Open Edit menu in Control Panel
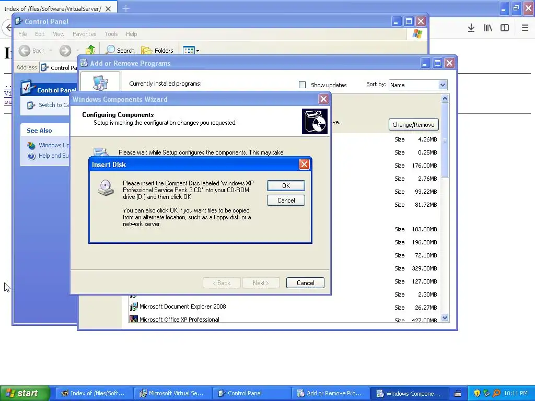The height and width of the screenshot is (401, 535). click(40, 34)
